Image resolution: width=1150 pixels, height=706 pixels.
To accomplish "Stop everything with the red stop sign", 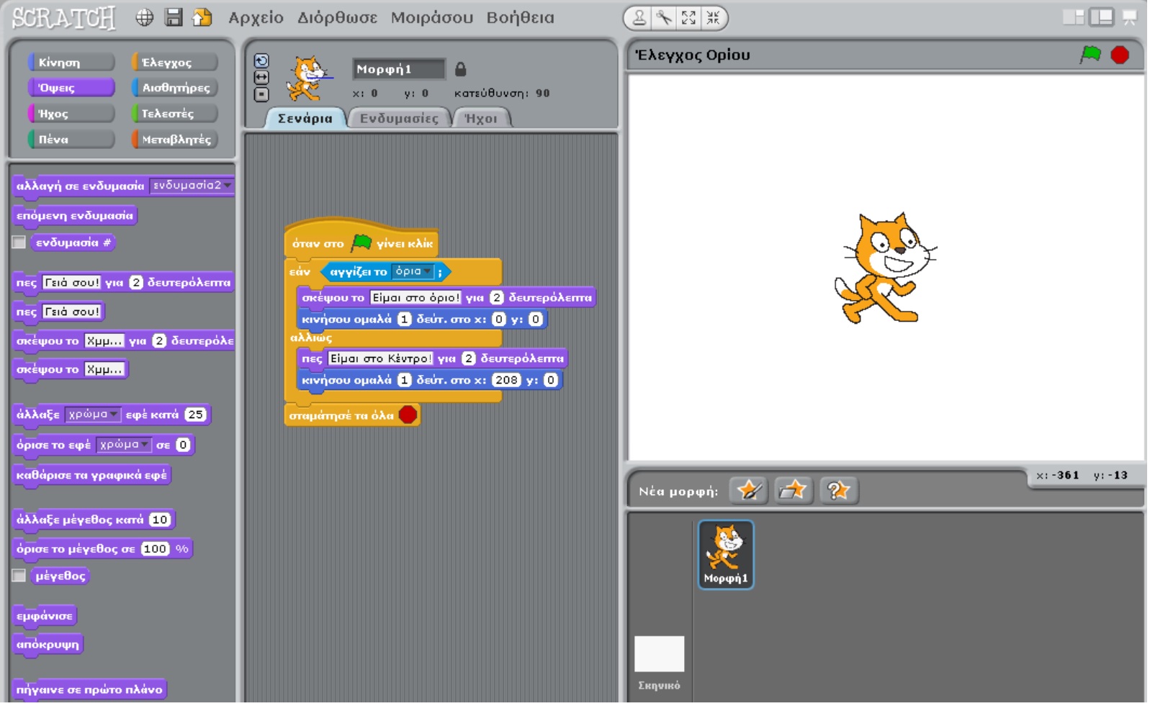I will tap(1120, 55).
